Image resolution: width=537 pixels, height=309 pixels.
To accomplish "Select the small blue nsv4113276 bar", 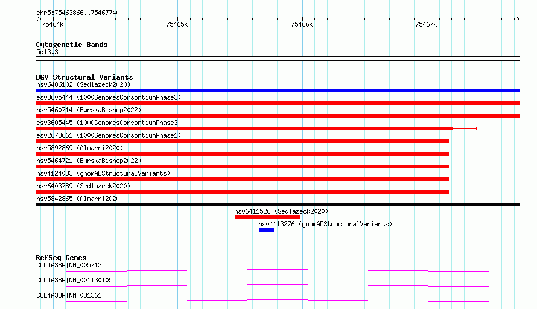I will tap(267, 230).
